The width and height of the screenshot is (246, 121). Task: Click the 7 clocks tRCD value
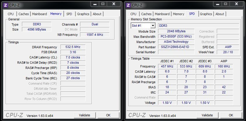73,63
